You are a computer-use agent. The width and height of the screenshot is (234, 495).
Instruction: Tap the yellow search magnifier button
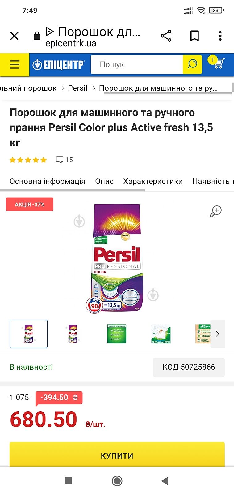192,64
